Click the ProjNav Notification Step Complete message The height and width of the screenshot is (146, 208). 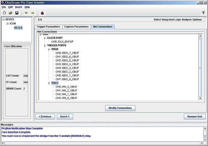(22, 128)
